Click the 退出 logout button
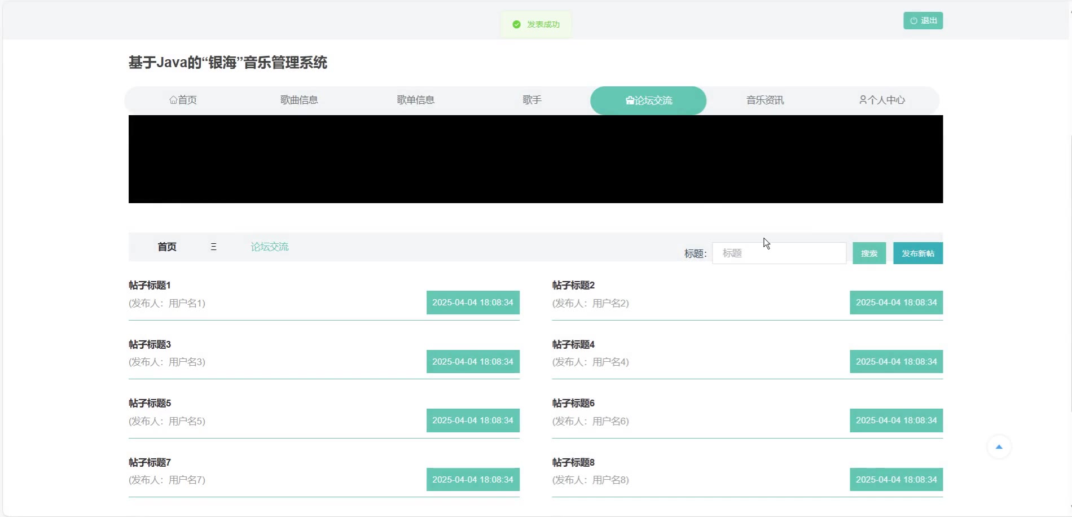 923,21
